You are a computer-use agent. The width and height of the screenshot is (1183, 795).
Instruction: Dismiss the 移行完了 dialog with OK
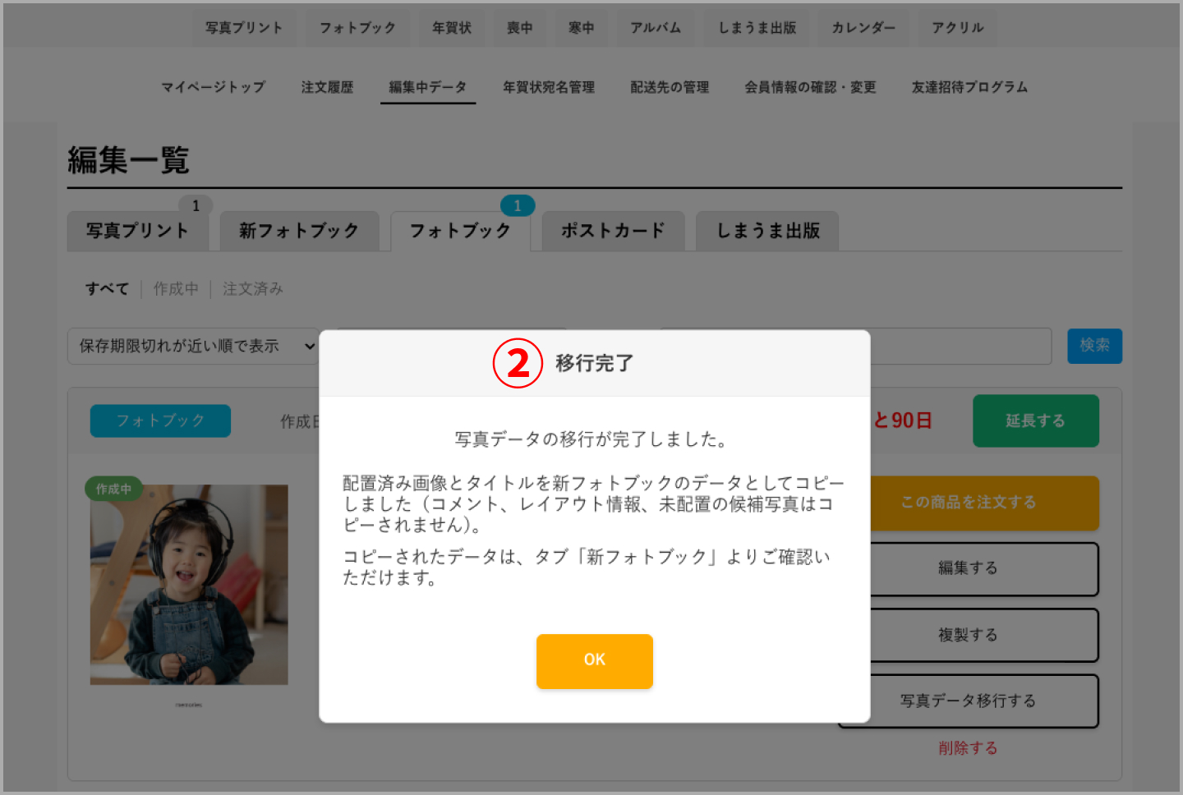click(x=594, y=661)
